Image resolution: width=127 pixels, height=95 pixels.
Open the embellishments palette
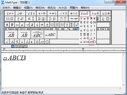tap(31, 13)
